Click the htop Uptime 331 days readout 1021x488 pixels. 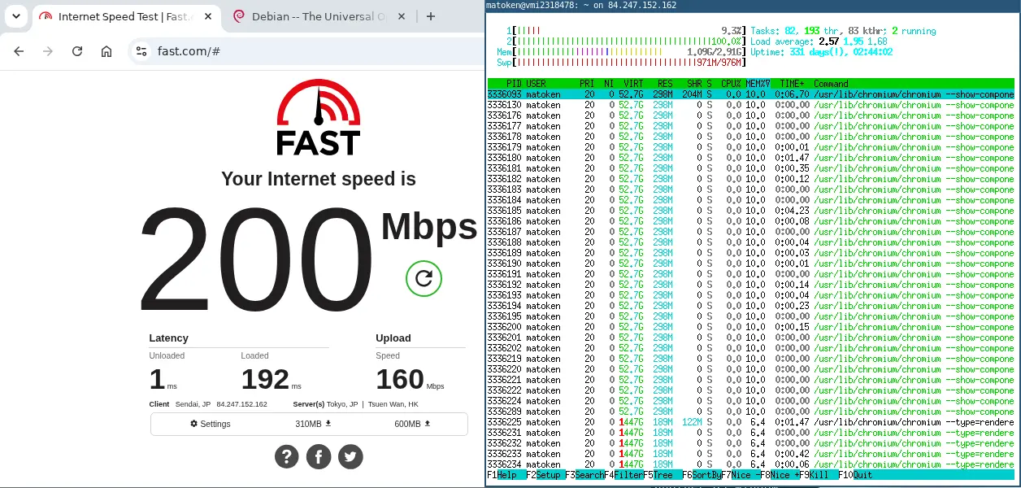tap(821, 52)
